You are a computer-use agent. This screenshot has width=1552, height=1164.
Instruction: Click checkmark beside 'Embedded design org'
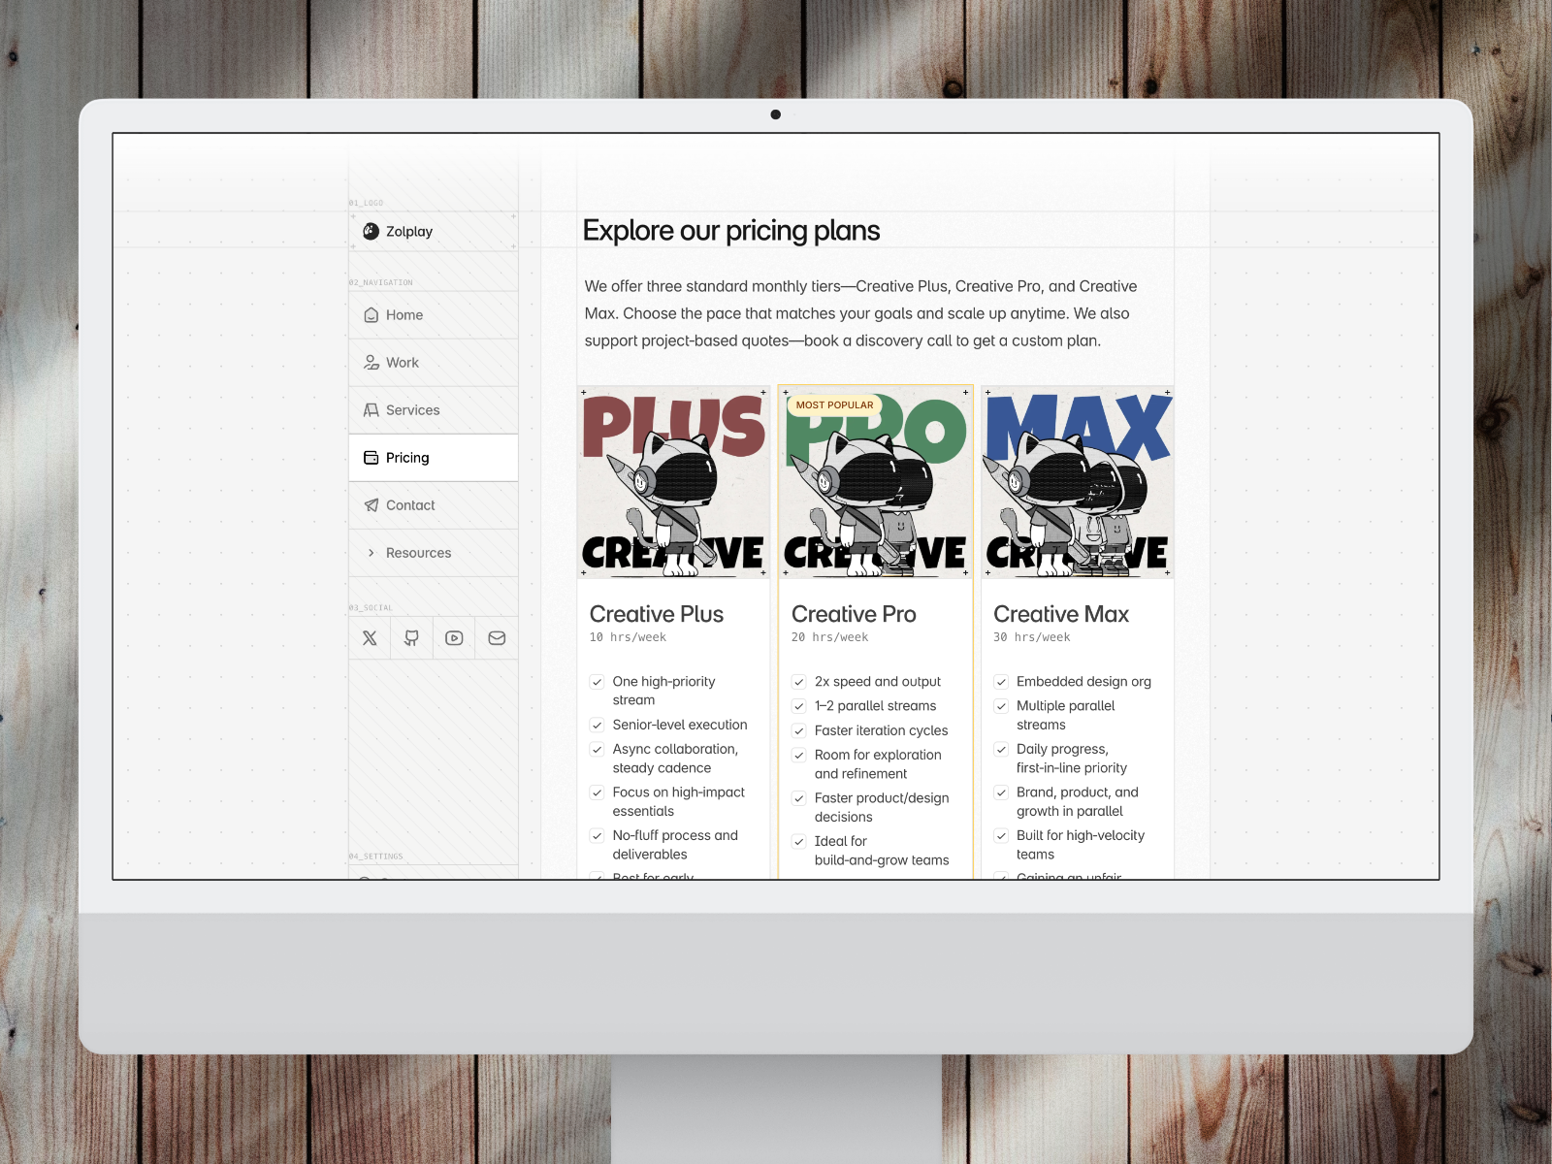coord(1001,682)
